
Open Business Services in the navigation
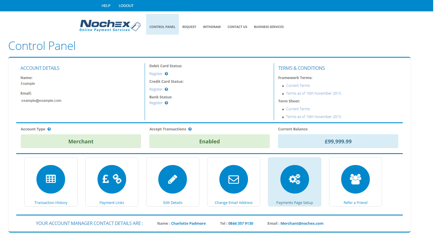[269, 27]
